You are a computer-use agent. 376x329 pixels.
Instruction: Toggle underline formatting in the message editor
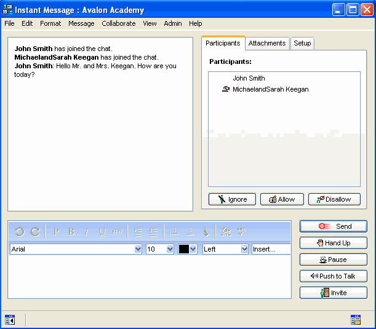(x=102, y=232)
